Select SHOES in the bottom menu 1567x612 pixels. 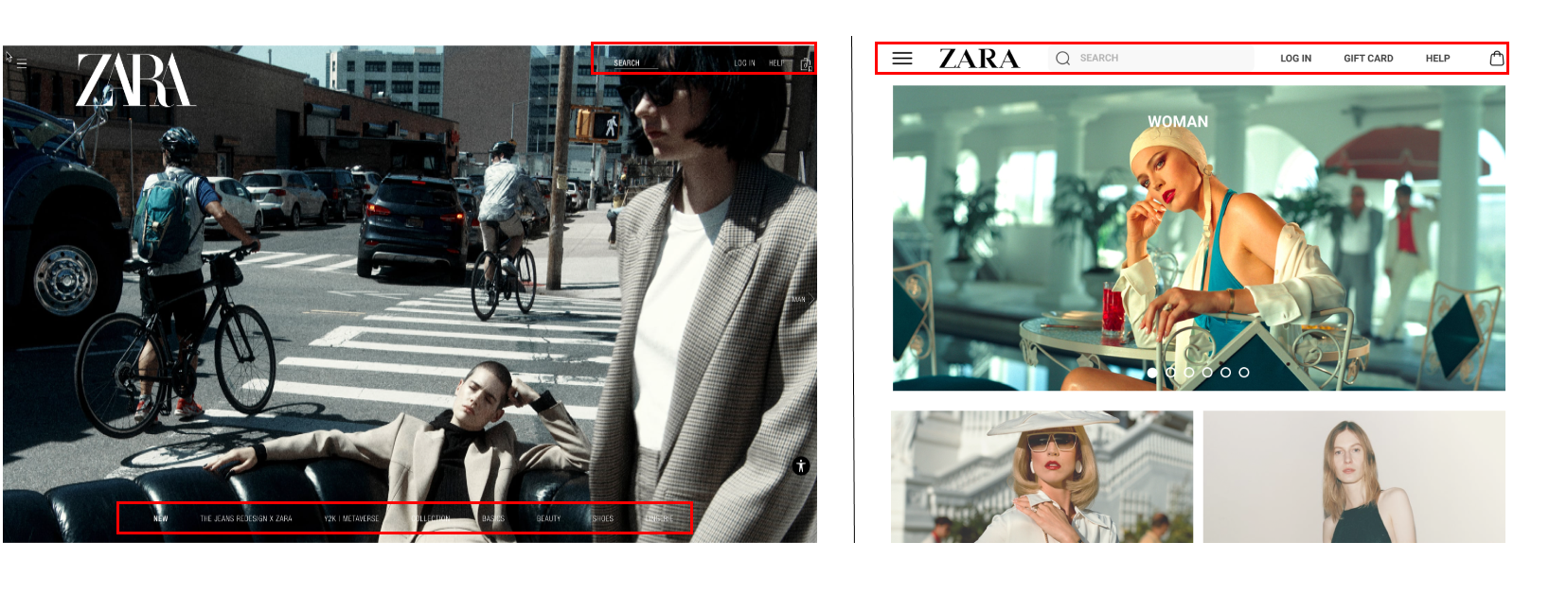(603, 518)
